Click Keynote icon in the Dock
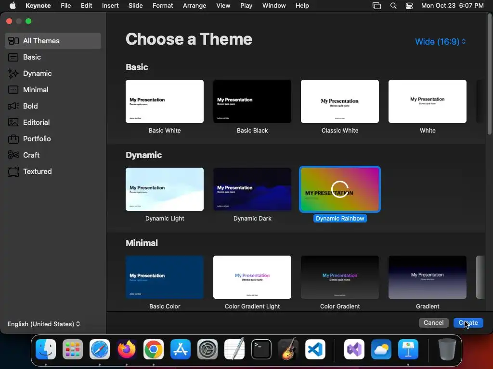 tap(408, 349)
